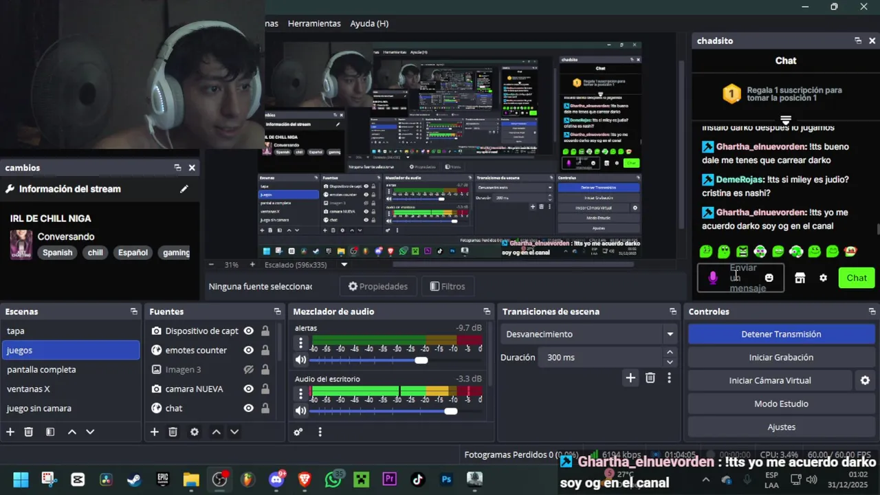Select the juegos scene
This screenshot has height=495, width=880.
[70, 350]
